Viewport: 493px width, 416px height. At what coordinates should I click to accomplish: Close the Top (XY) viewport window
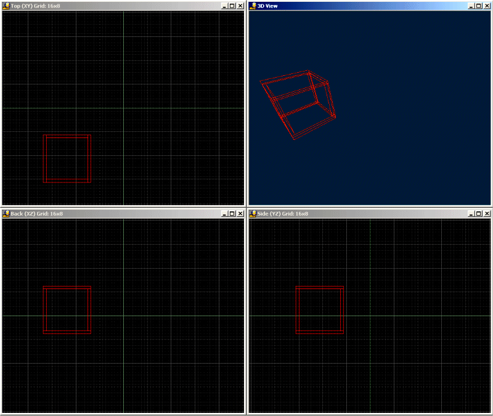[x=240, y=6]
